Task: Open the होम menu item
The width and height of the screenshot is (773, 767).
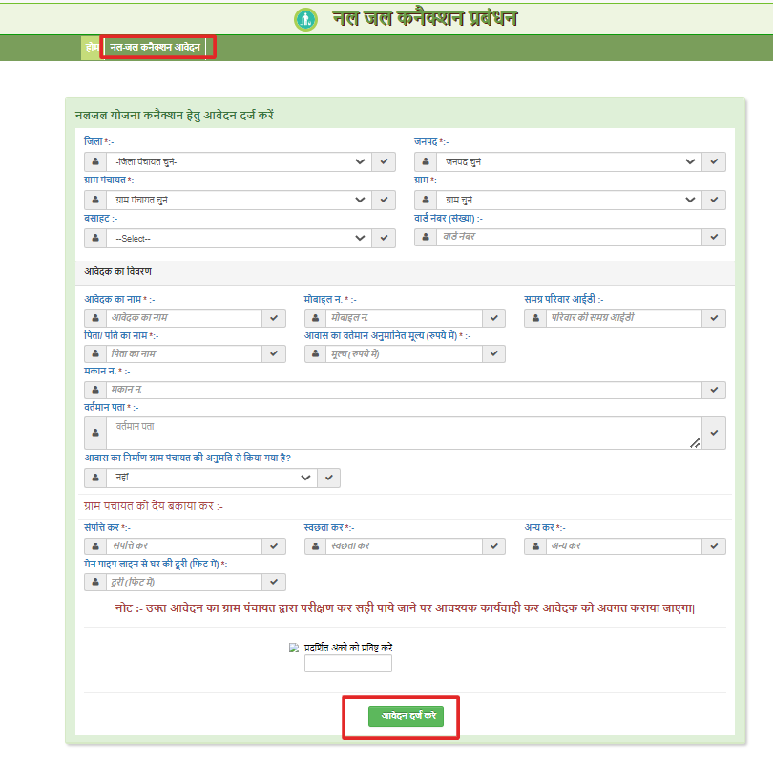Action: (x=92, y=48)
